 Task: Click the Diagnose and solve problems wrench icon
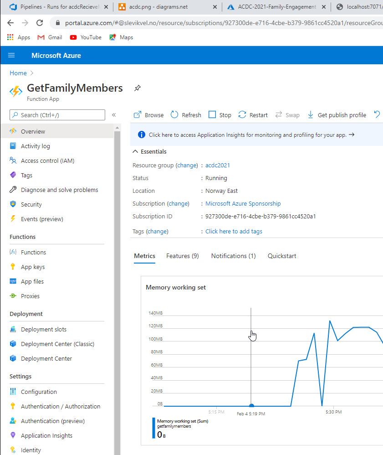tap(13, 190)
